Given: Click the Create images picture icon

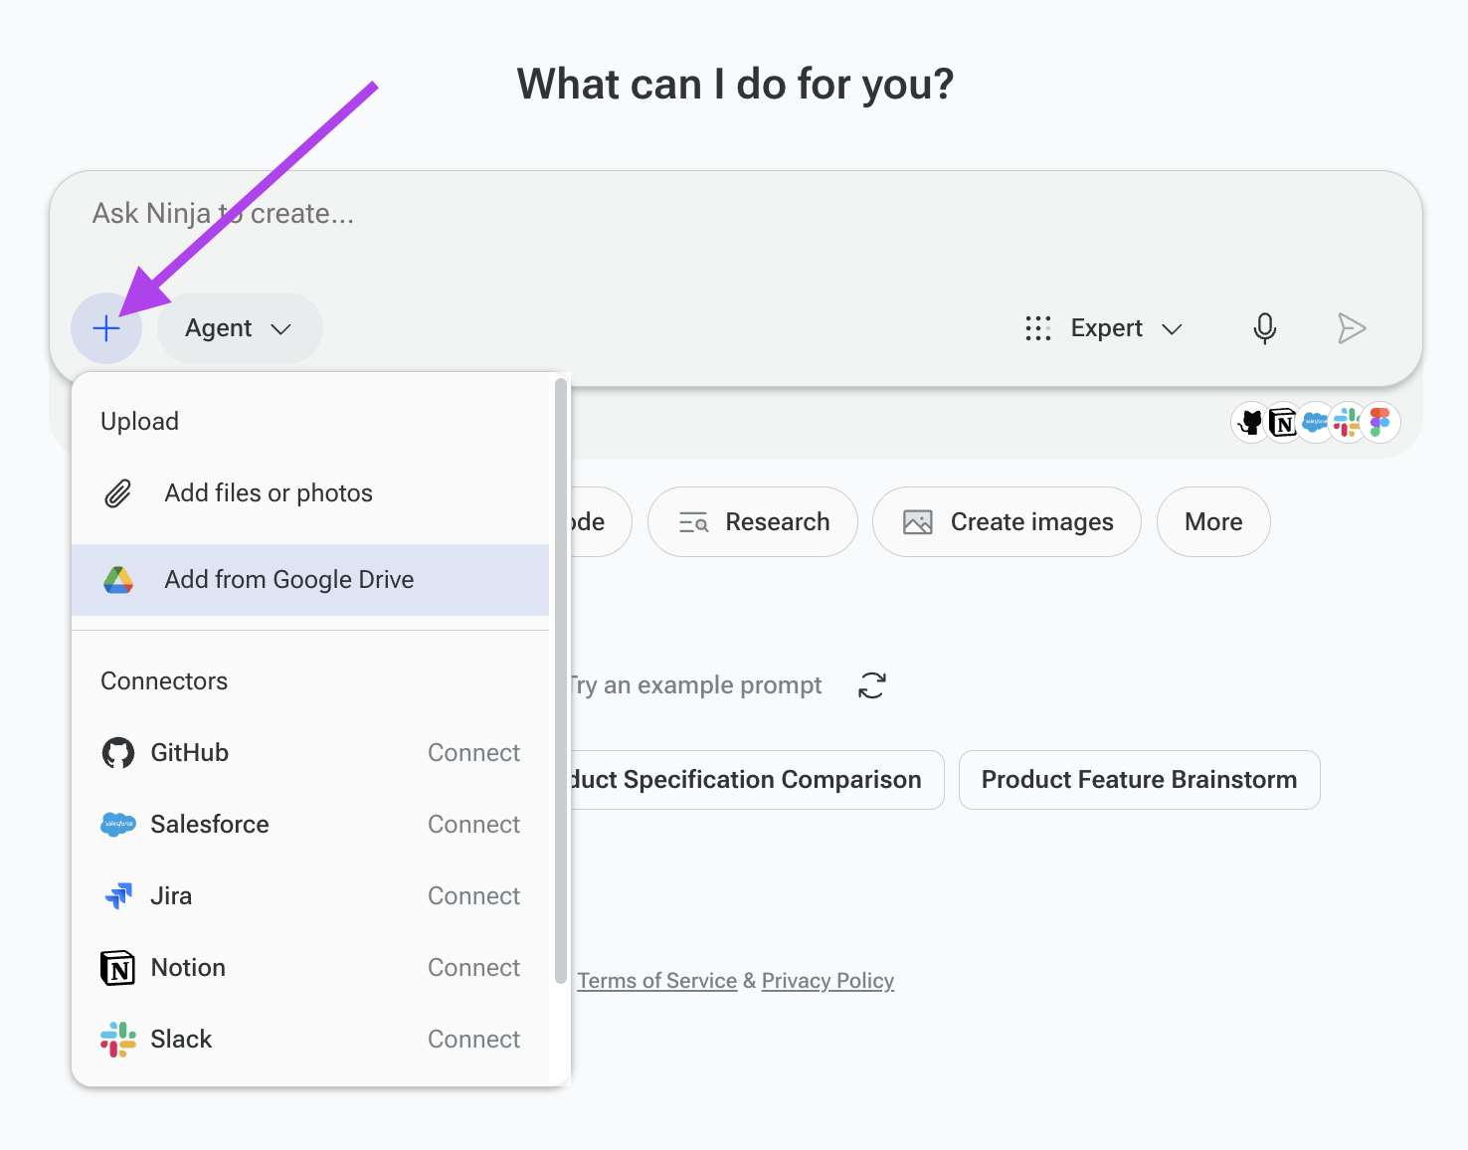Looking at the screenshot, I should pos(918,522).
